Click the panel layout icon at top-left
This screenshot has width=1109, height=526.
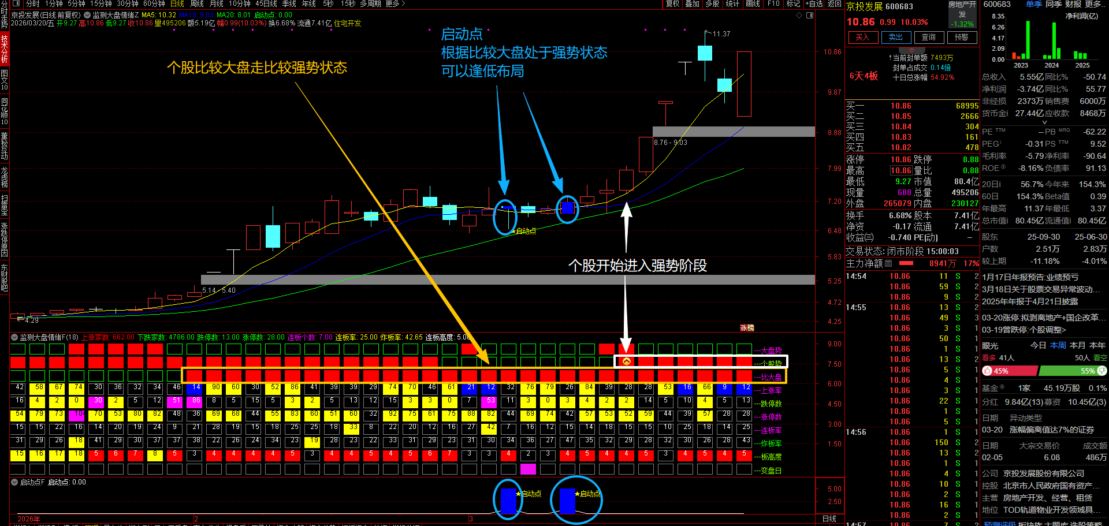coord(16,3)
